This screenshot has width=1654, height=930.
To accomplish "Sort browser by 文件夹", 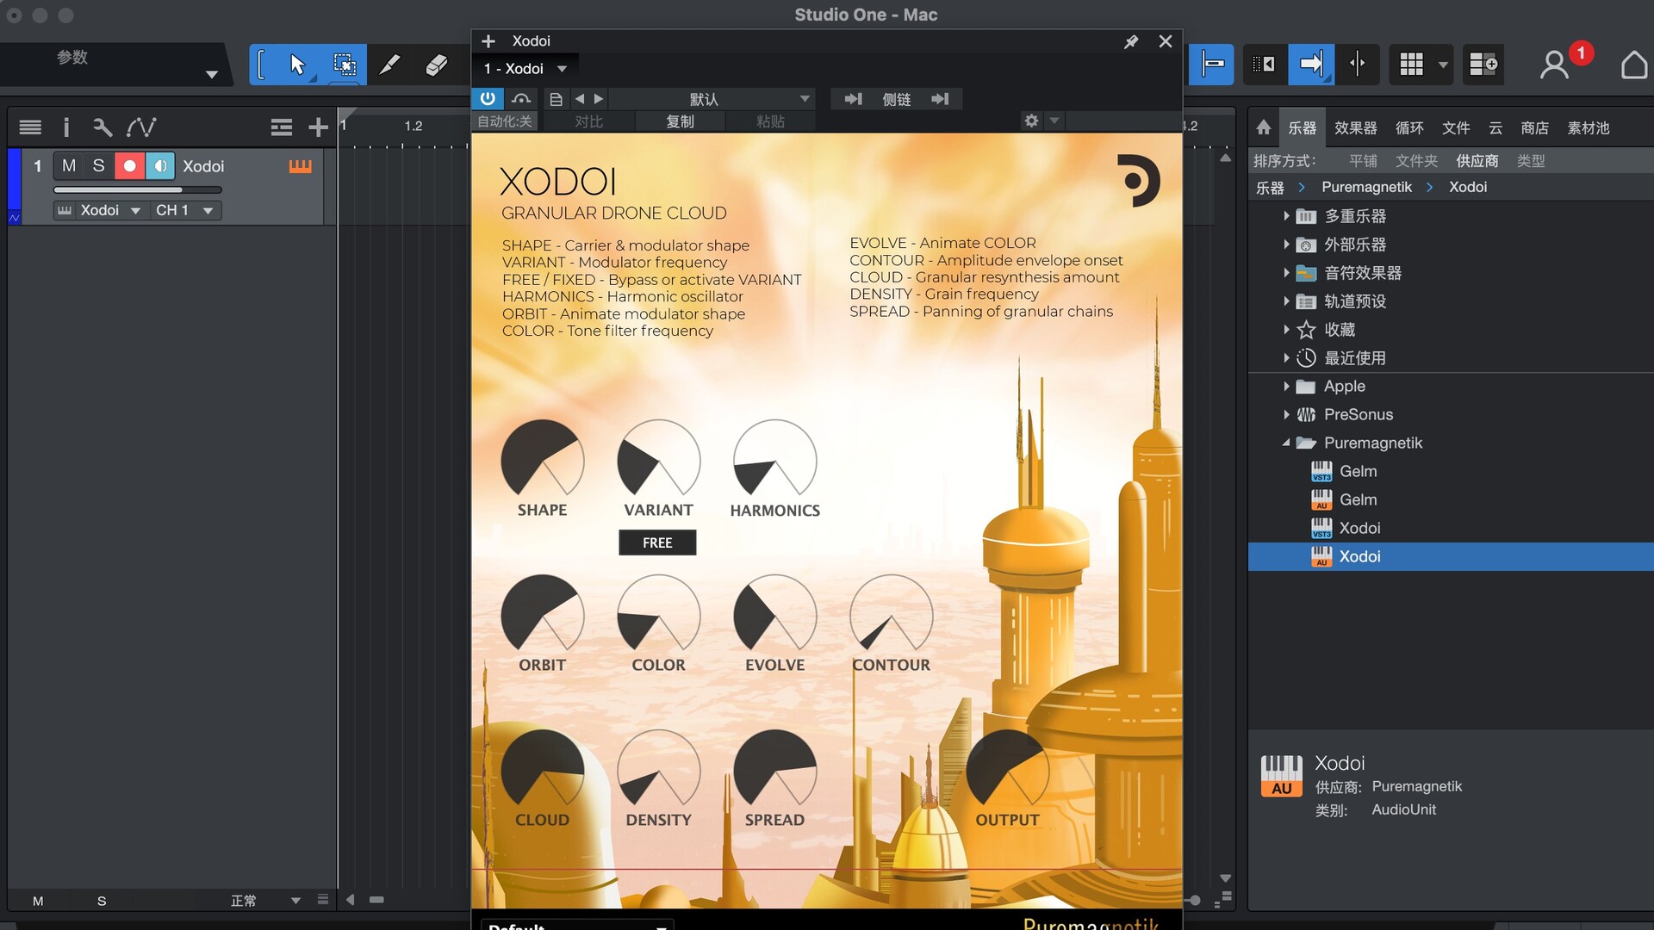I will [1416, 161].
